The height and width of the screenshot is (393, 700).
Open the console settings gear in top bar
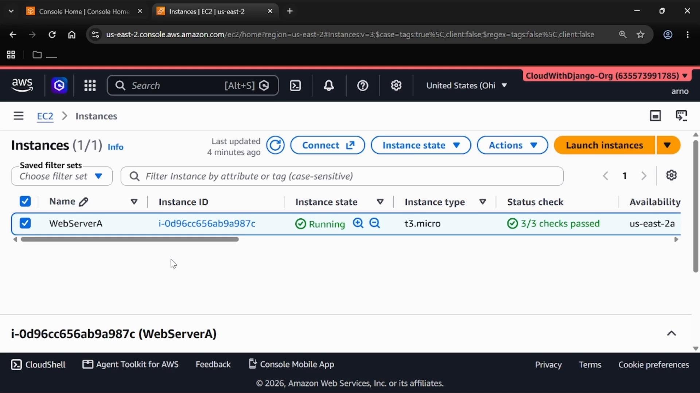(x=396, y=86)
